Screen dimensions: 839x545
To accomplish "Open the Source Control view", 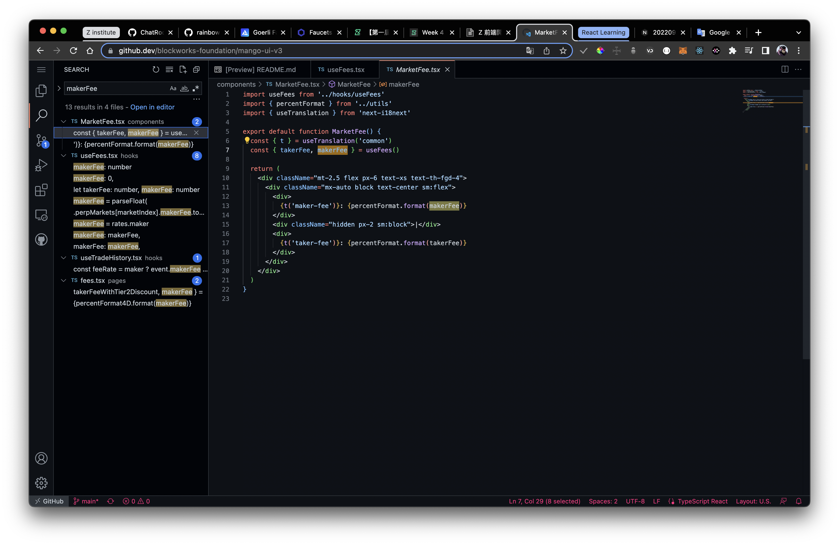I will tap(41, 140).
